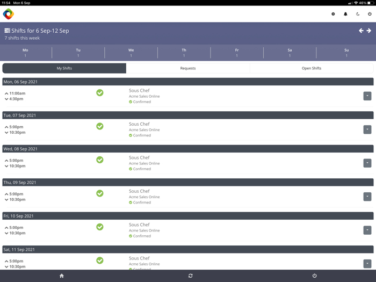Select Sa day in week strip
The image size is (376, 282).
click(x=290, y=53)
